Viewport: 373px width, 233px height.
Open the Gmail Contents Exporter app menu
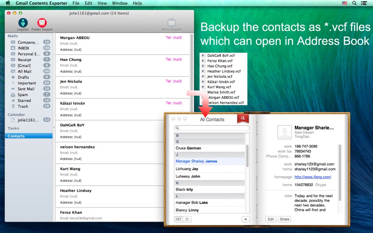pyautogui.click(x=41, y=3)
